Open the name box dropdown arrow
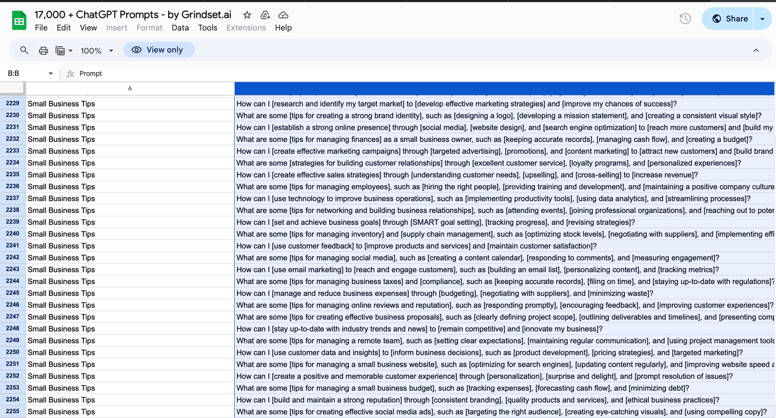 click(51, 73)
